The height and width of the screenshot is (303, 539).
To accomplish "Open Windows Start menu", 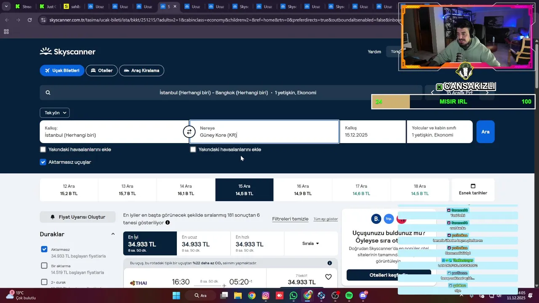I will [176, 295].
